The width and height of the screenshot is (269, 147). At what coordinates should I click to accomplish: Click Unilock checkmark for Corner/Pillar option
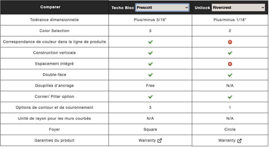[x=230, y=97]
